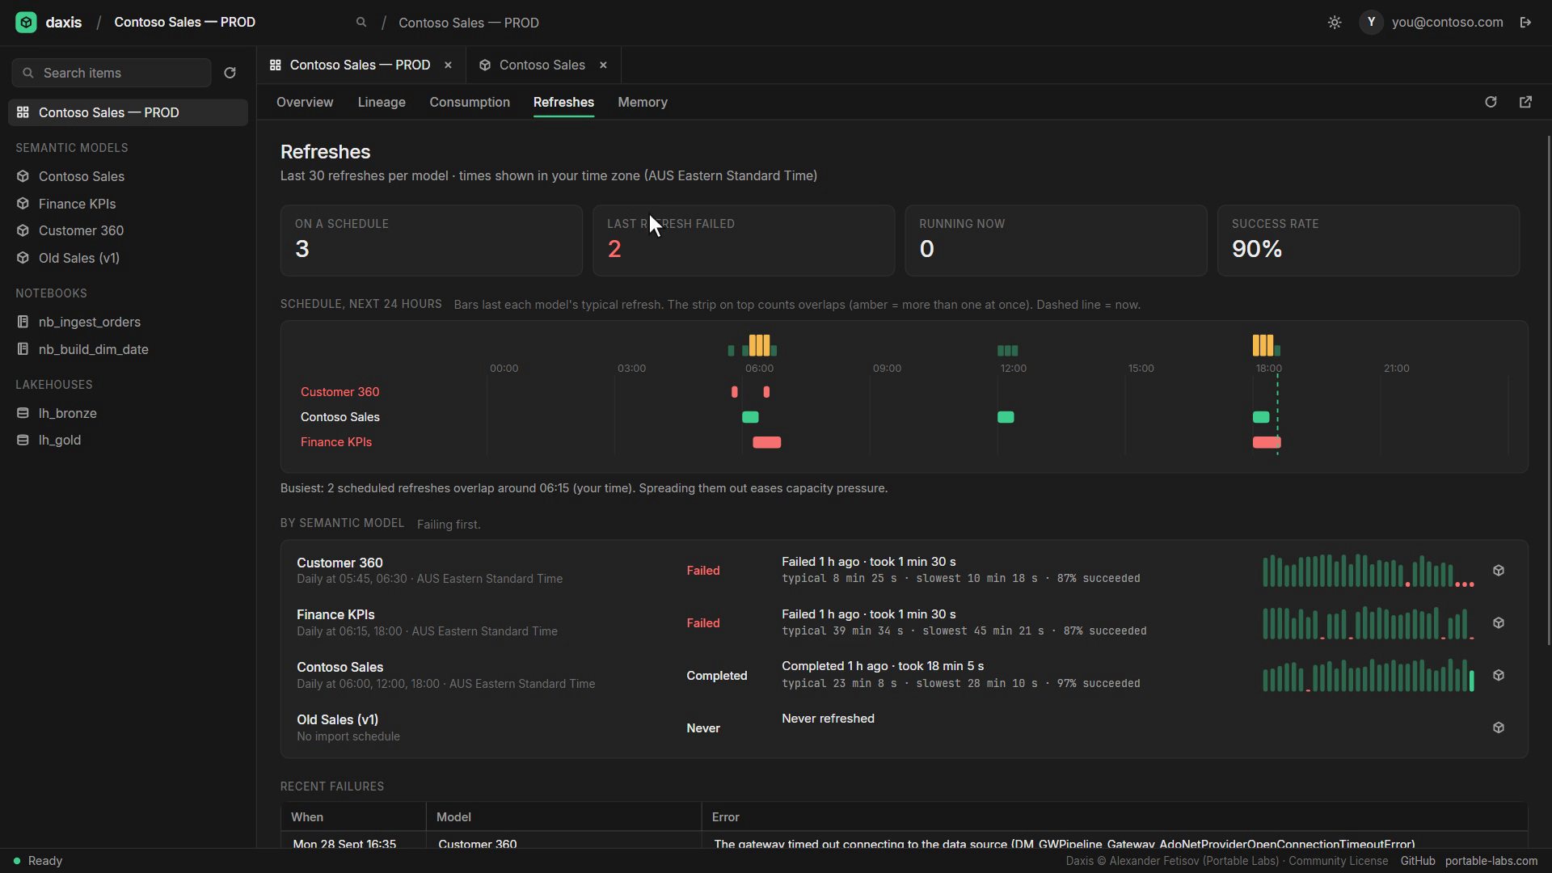
Task: Toggle light theme with the sun icon
Action: [1335, 23]
